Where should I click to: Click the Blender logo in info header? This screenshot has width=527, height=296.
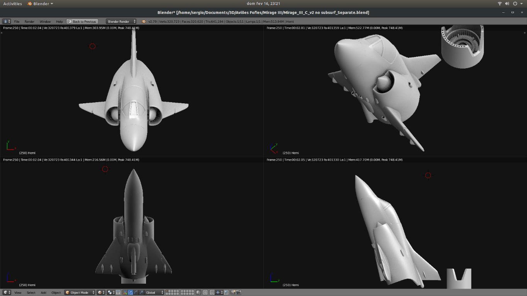point(144,22)
